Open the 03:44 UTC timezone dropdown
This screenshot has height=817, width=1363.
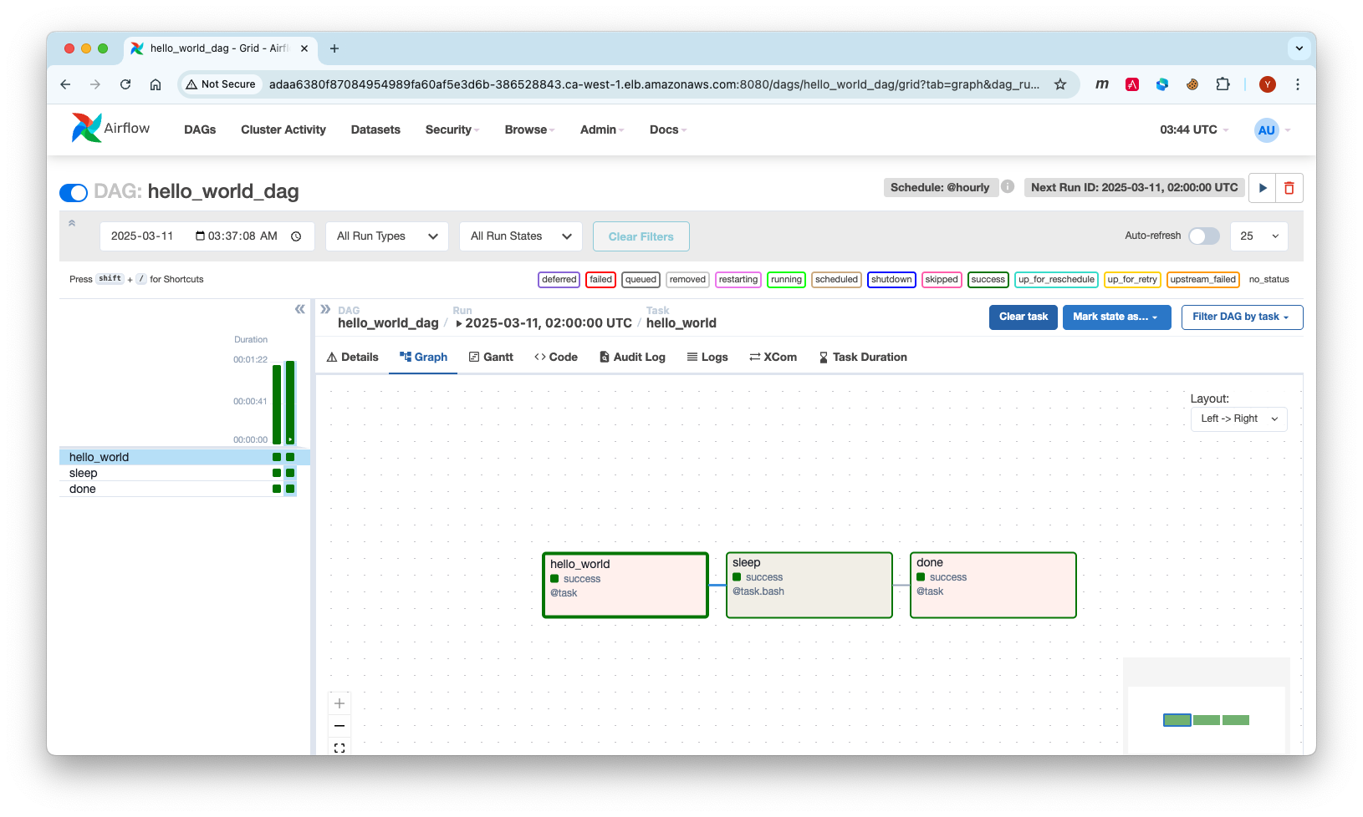1194,129
